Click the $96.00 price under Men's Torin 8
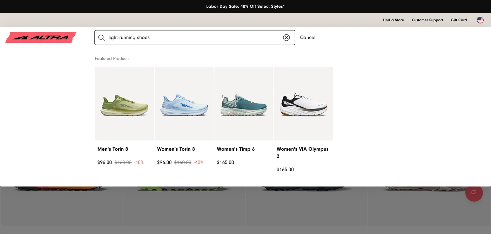 click(x=105, y=162)
